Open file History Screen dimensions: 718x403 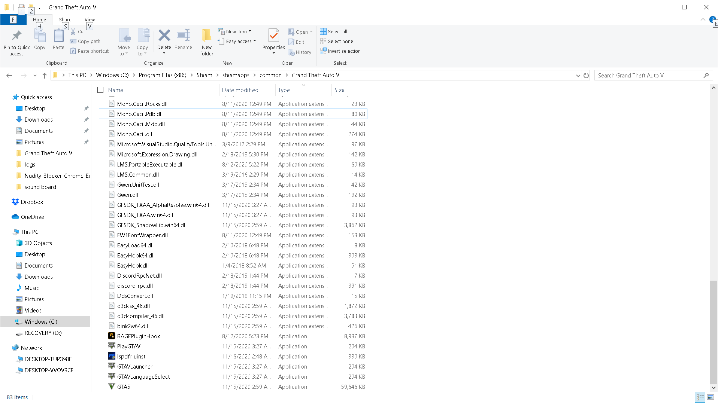300,52
